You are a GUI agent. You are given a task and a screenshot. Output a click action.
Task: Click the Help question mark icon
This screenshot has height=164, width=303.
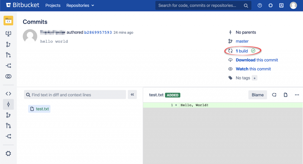[x=260, y=5]
